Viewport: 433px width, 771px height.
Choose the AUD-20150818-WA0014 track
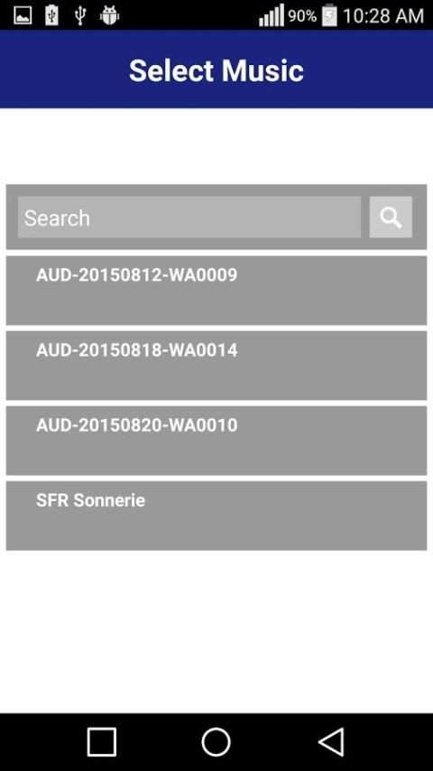click(x=216, y=366)
